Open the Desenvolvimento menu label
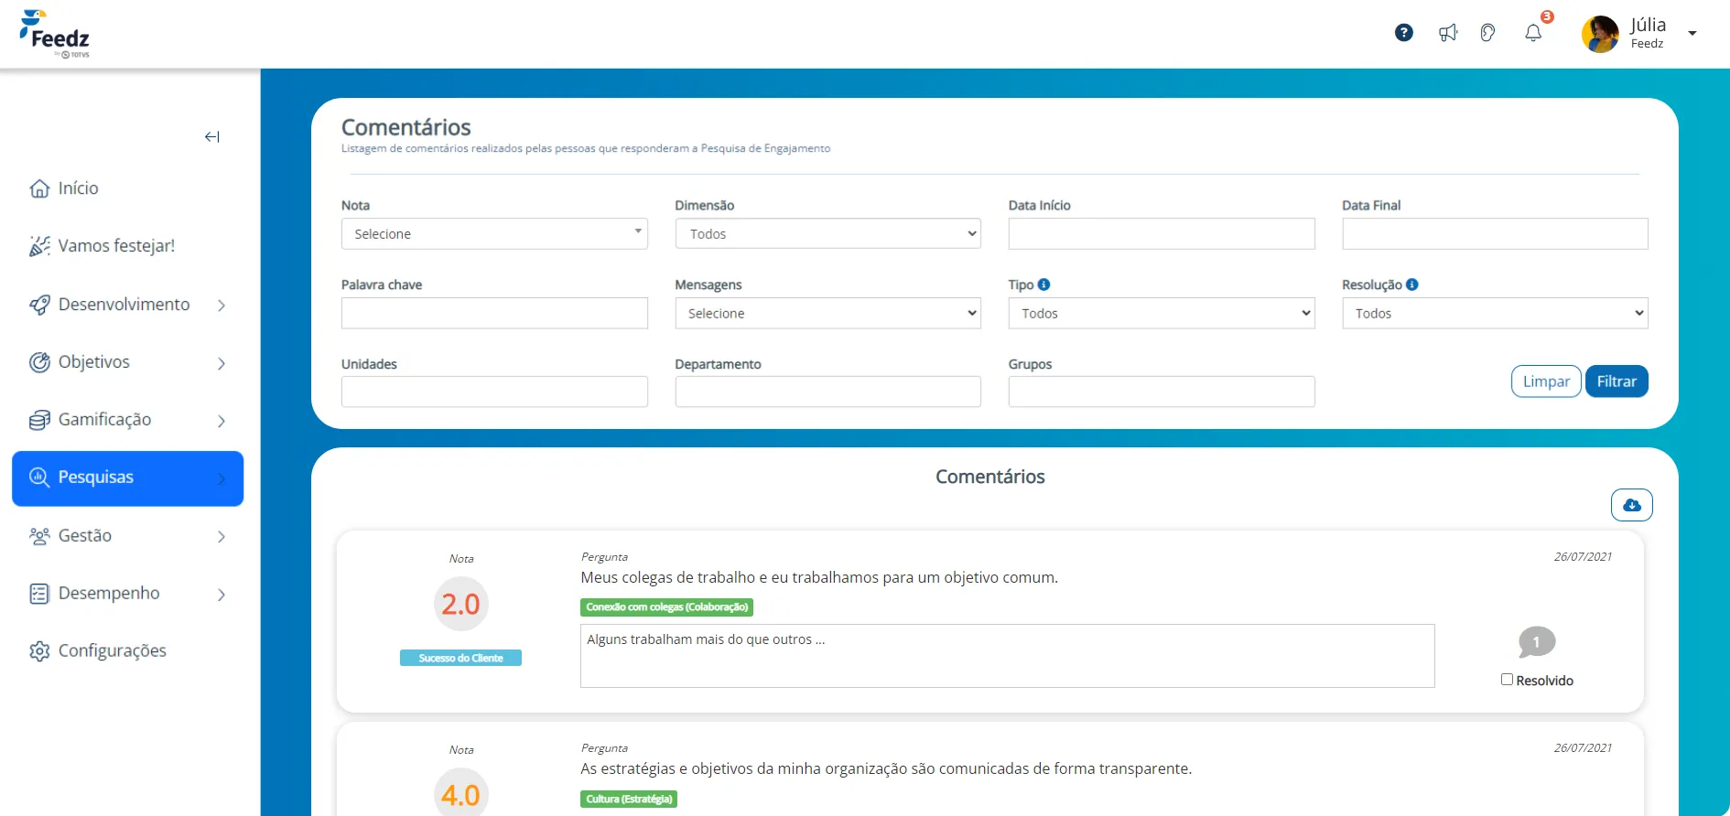The width and height of the screenshot is (1730, 816). pyautogui.click(x=124, y=304)
